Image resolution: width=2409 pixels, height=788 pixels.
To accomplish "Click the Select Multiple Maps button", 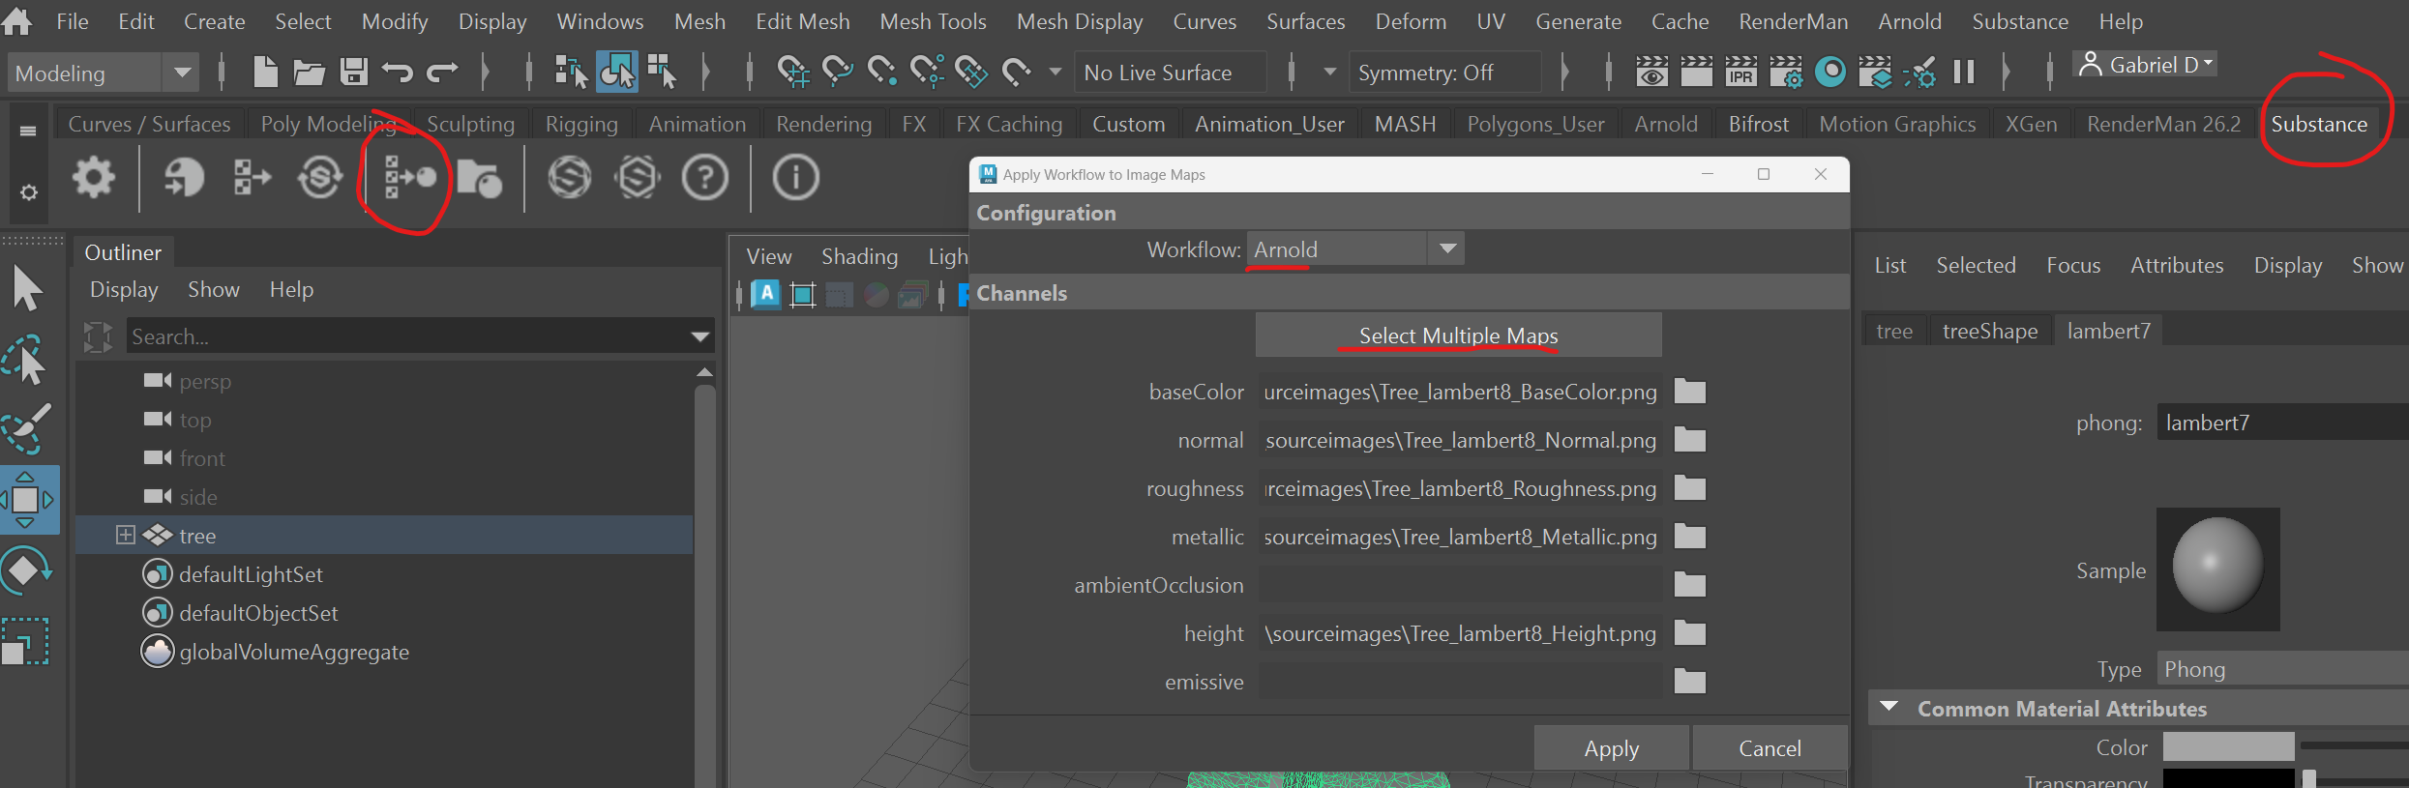I will click(1458, 336).
